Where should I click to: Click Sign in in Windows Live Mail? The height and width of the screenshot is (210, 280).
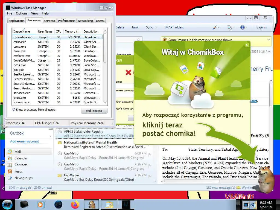pos(261,27)
